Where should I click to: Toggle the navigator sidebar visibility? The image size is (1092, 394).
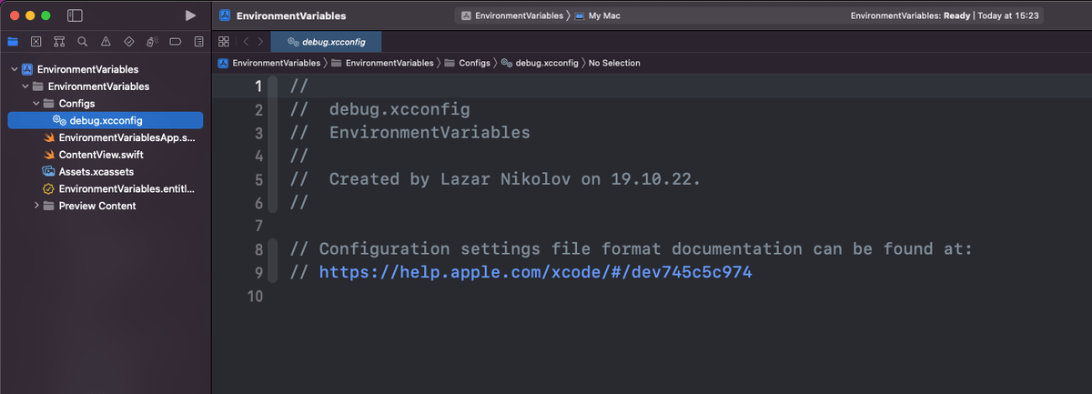[x=75, y=15]
